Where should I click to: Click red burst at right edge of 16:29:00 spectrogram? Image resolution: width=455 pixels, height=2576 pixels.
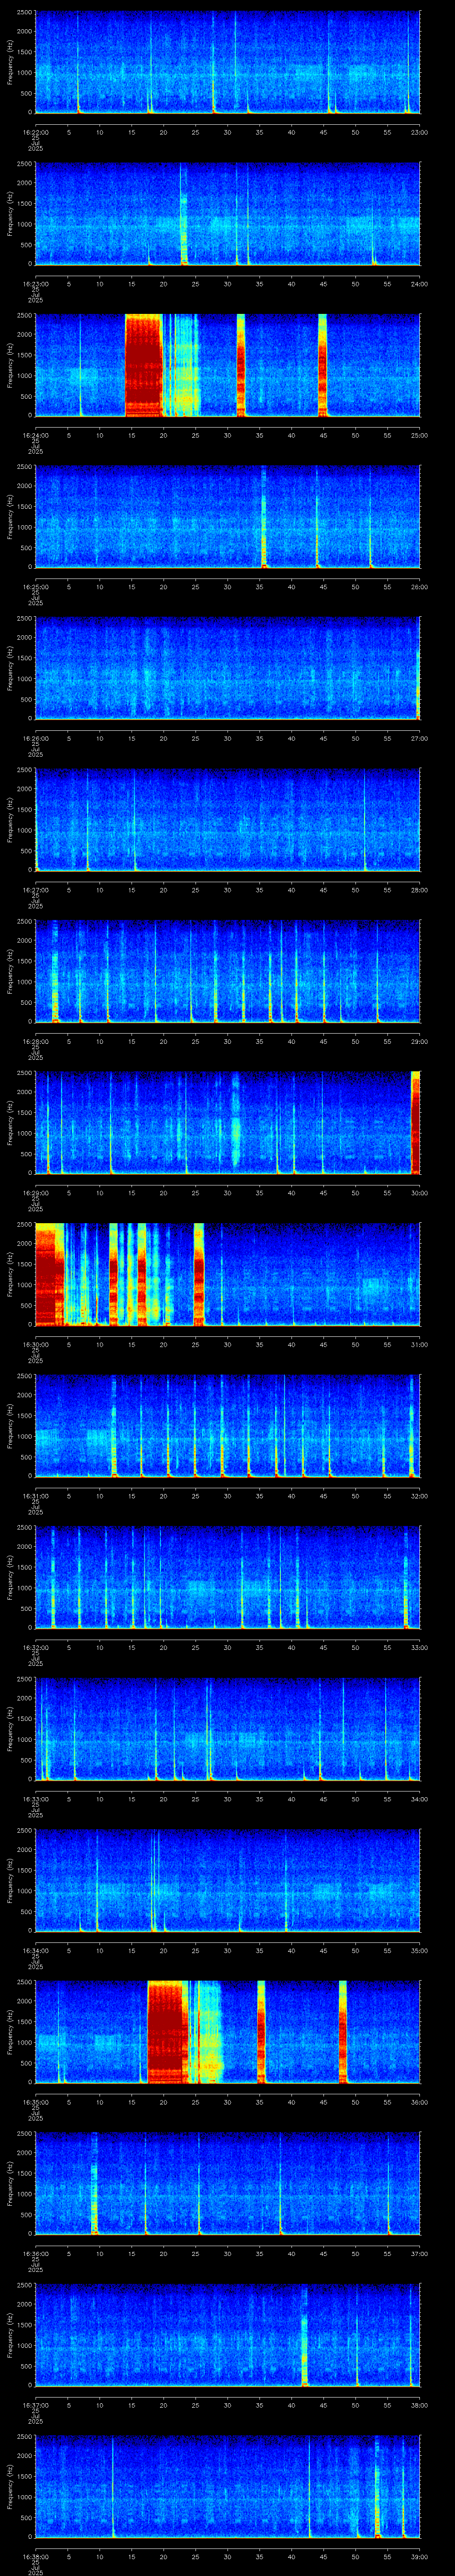click(x=416, y=1122)
